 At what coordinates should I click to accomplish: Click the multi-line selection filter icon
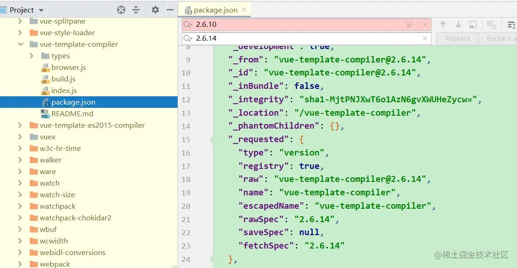click(x=511, y=25)
